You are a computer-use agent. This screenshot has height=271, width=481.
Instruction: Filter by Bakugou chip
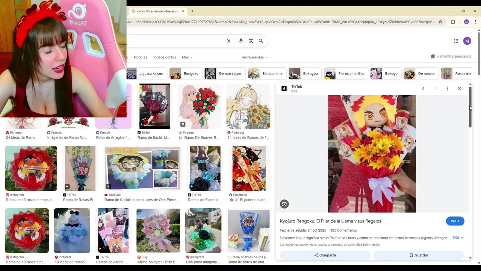(305, 74)
